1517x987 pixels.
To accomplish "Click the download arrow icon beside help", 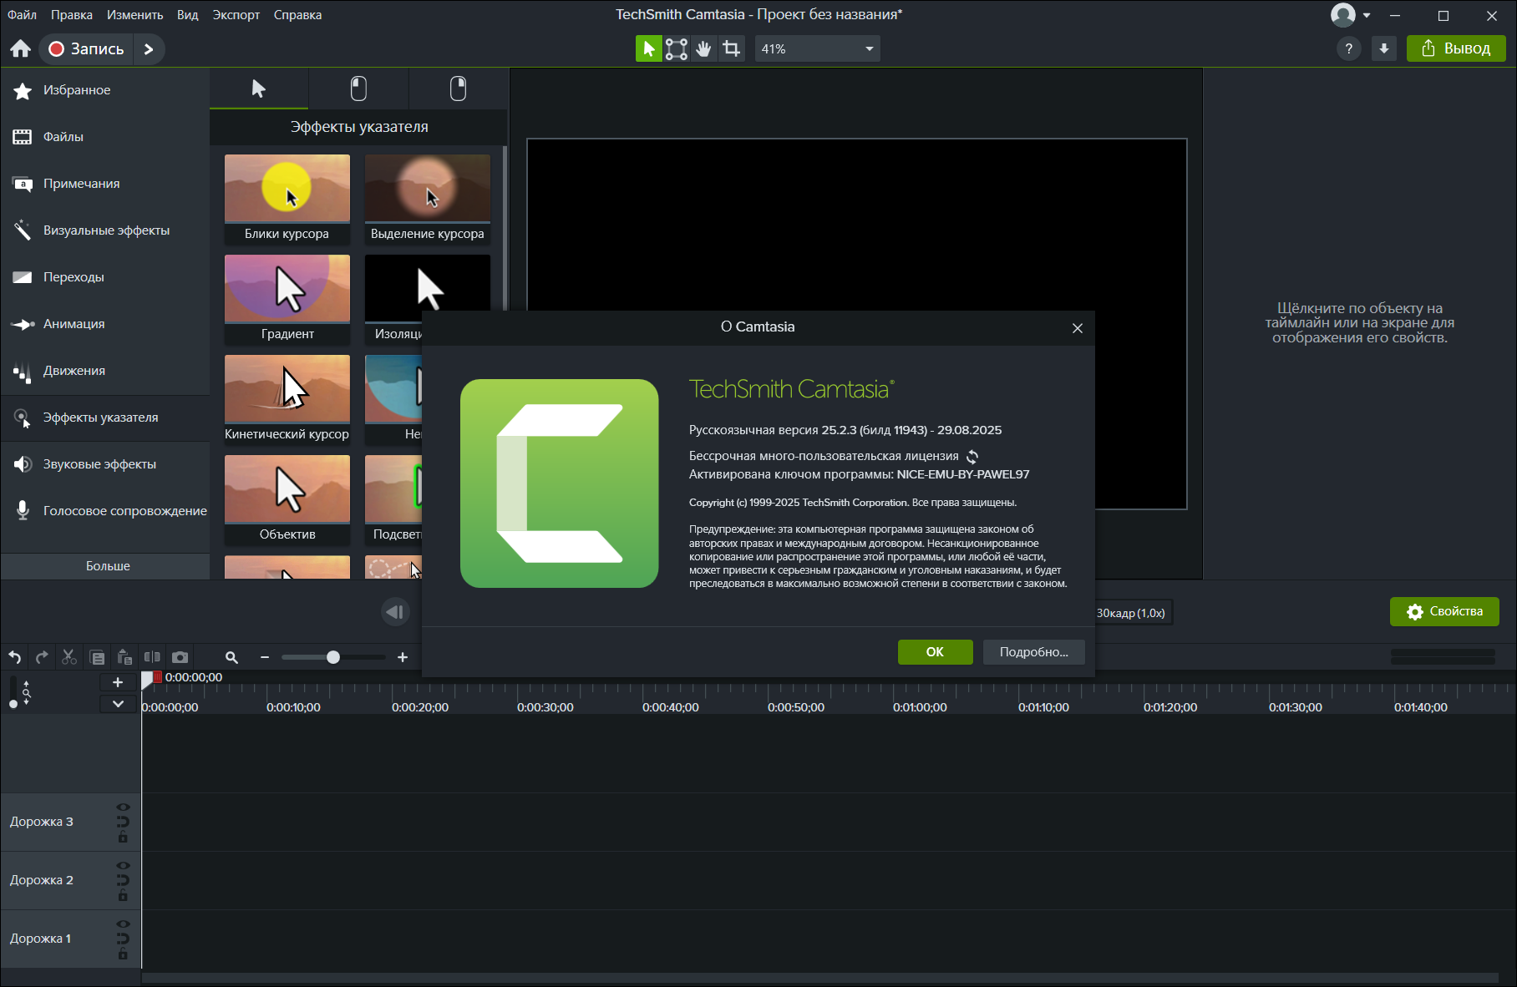I will tap(1384, 49).
